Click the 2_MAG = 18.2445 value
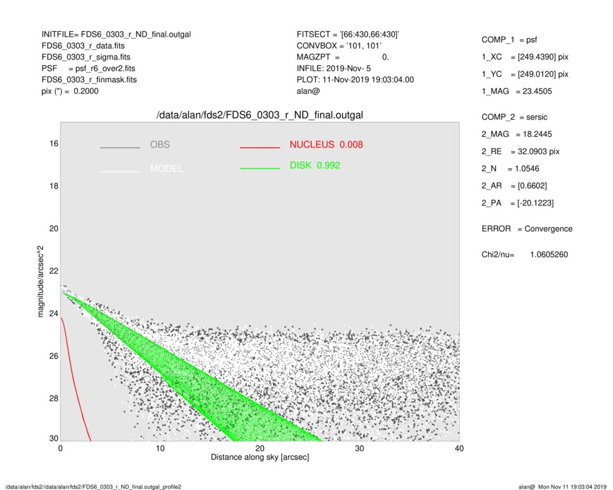Image resolution: width=613 pixels, height=490 pixels. tap(517, 134)
